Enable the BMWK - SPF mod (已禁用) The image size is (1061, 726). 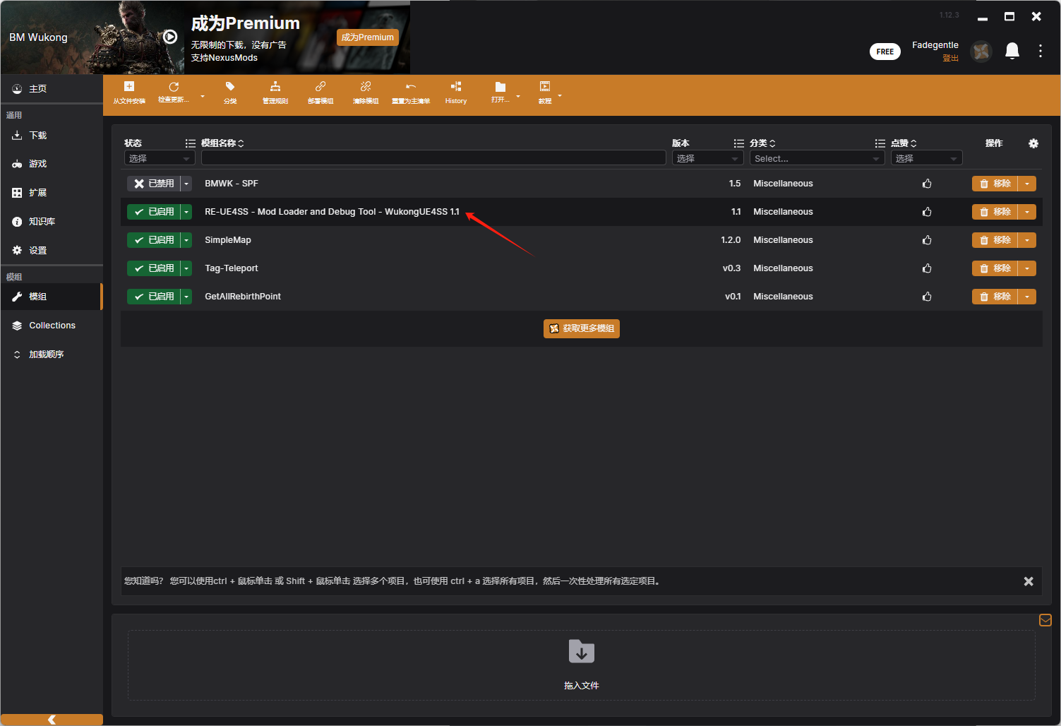154,184
